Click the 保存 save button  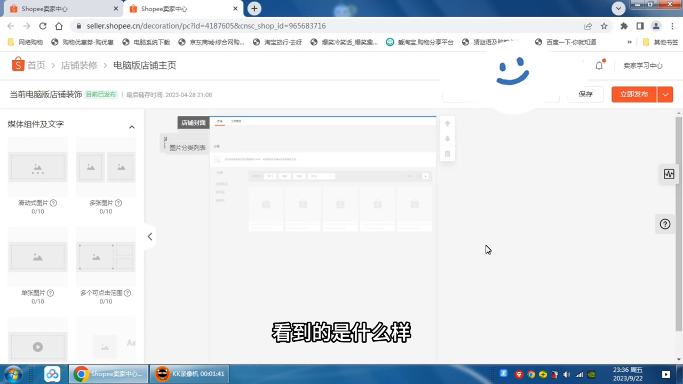pyautogui.click(x=585, y=94)
